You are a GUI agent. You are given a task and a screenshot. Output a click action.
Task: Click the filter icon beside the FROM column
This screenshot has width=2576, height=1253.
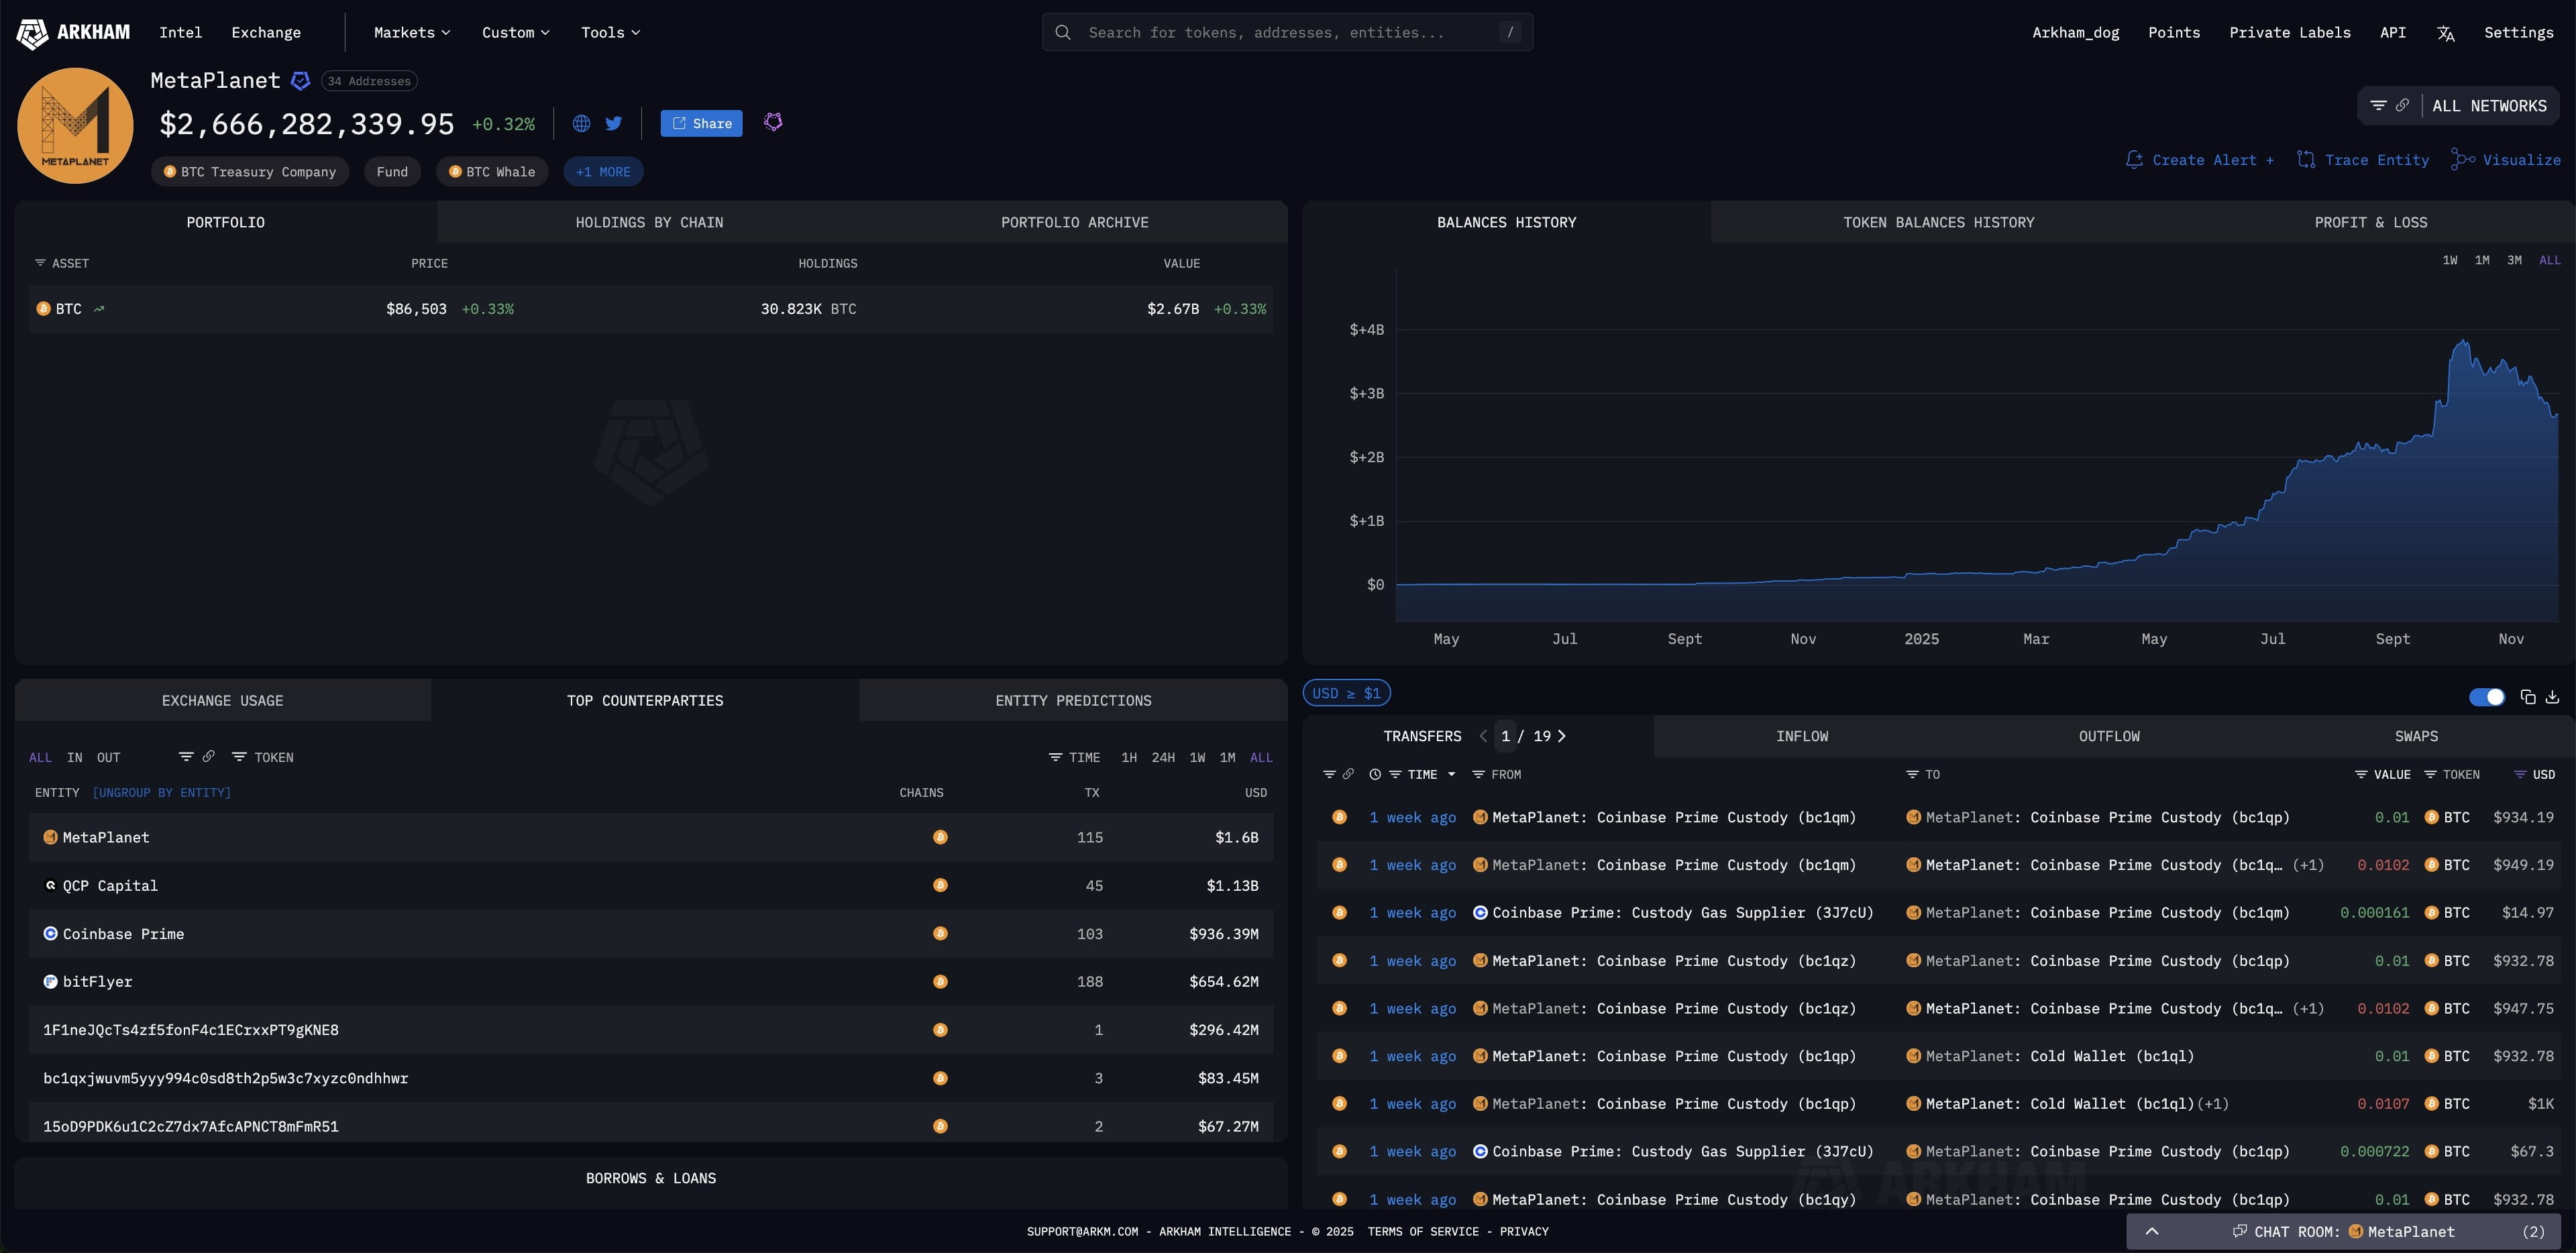(x=1478, y=775)
